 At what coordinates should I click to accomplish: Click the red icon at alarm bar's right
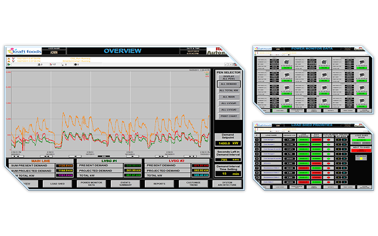235,65
